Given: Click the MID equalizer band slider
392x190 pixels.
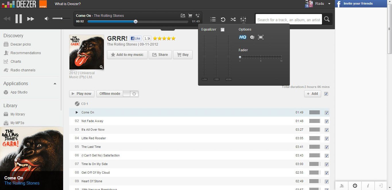Looking at the screenshot, I should [216, 56].
